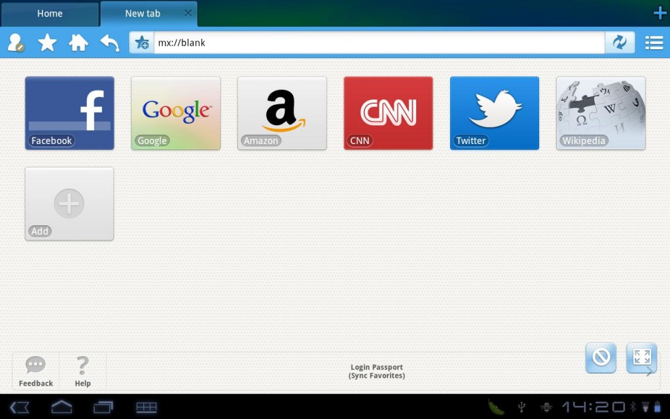This screenshot has height=419, width=670.
Task: Click Login Passport (Sync Favorites)
Action: (x=376, y=372)
